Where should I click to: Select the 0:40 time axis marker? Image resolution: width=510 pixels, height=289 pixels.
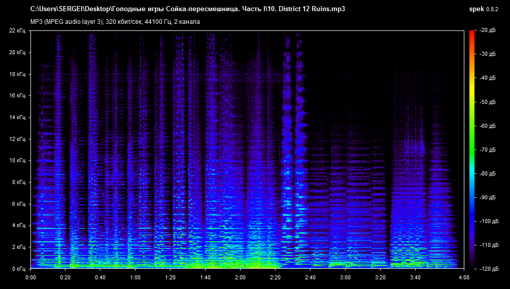point(100,278)
